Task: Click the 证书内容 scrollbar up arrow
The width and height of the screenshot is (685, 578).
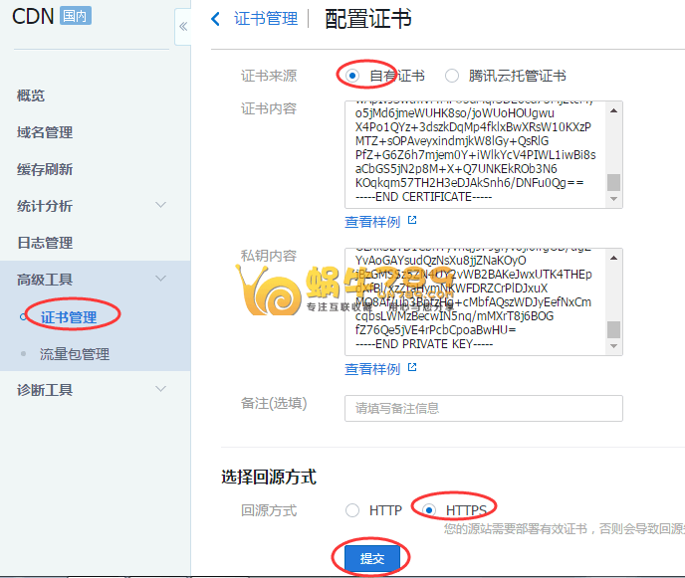Action: [613, 110]
